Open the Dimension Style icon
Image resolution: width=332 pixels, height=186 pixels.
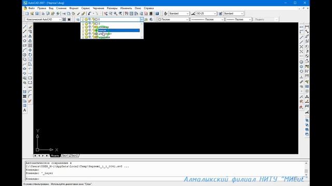(193, 13)
